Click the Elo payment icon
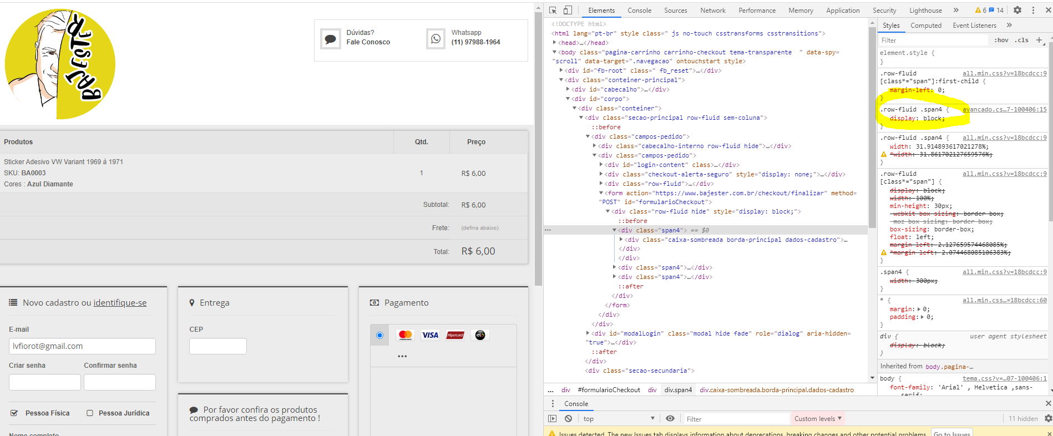This screenshot has width=1053, height=436. [480, 334]
